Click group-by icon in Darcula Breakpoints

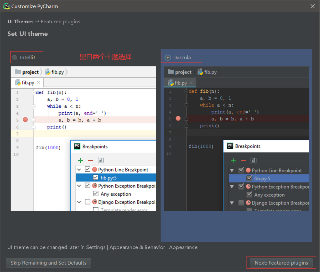click(x=253, y=160)
